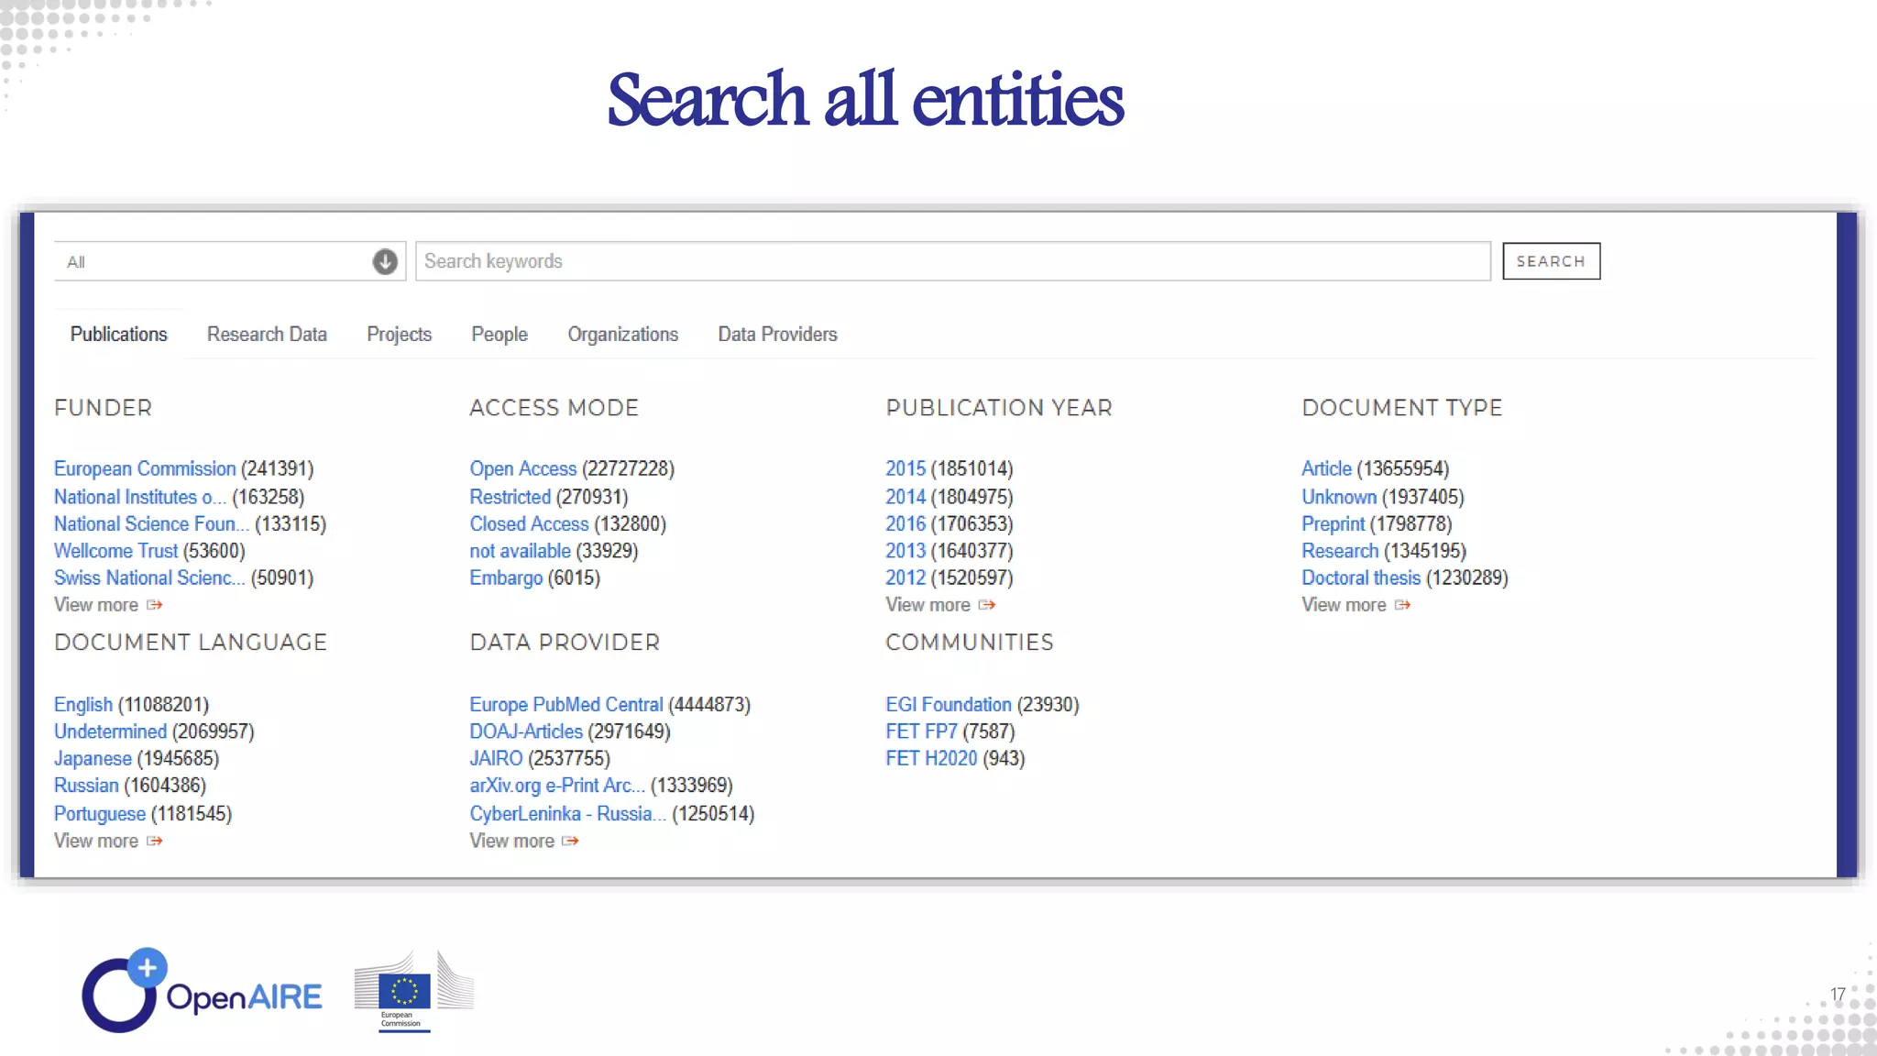The image size is (1877, 1056).
Task: Filter by European Commission funder
Action: 144,468
